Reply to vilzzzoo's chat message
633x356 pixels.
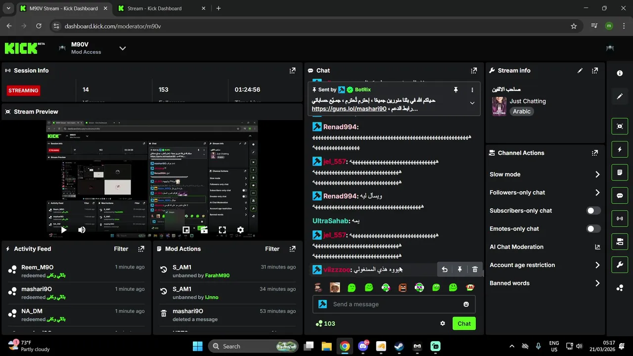point(445,269)
